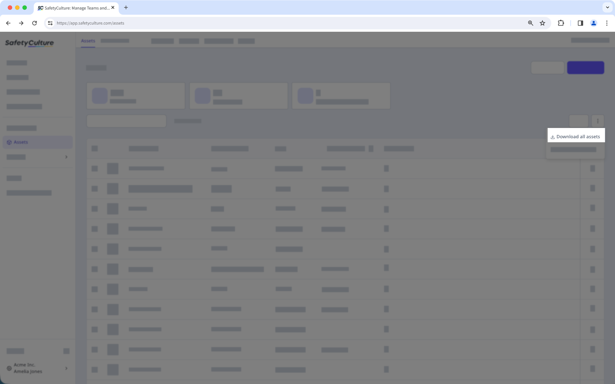Click the browser back arrow

(8, 23)
